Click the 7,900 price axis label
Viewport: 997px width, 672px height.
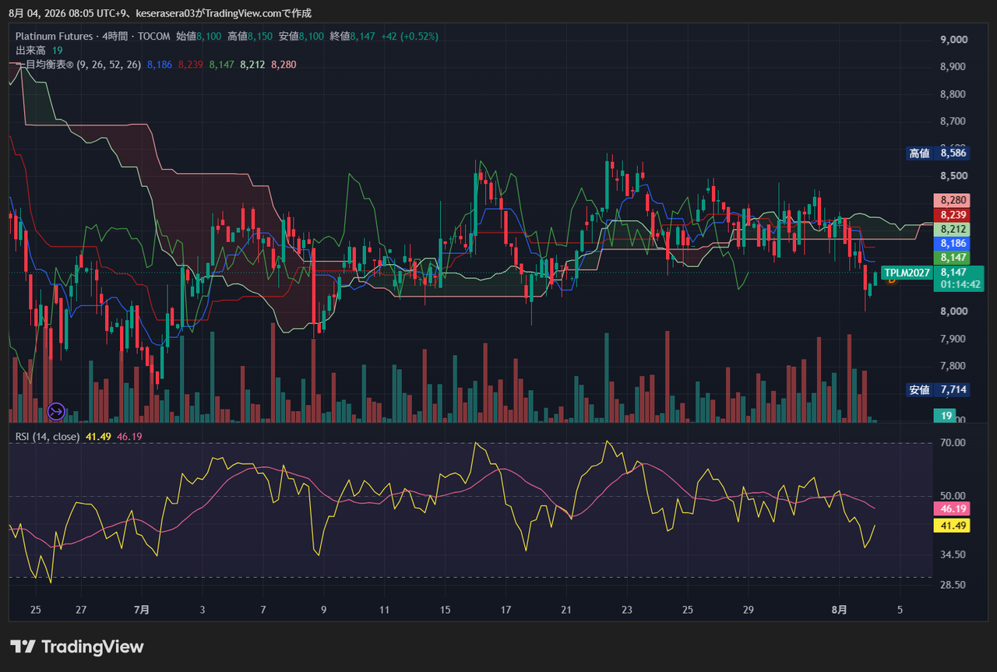coord(954,339)
